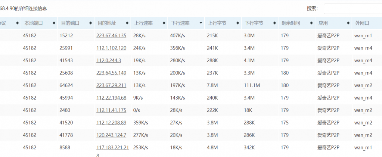This screenshot has width=382, height=157.
Task: Click the 搜索 search input field
Action: (x=353, y=9)
